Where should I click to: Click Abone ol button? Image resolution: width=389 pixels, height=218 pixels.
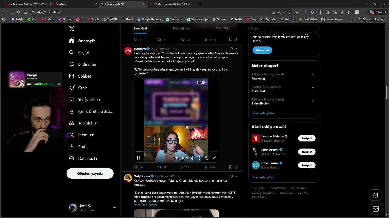(262, 50)
